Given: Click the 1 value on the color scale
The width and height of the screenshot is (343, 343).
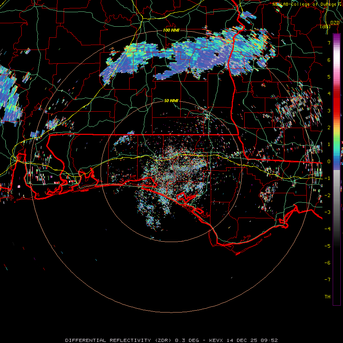Looking at the screenshot, I should [x=329, y=144].
